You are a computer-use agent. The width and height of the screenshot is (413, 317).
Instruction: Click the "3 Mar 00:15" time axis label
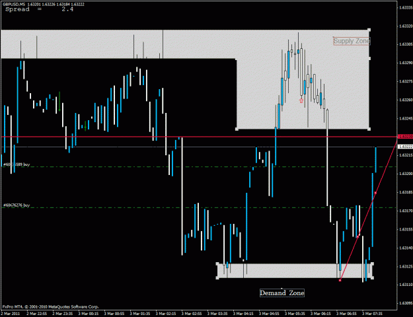coord(89,314)
